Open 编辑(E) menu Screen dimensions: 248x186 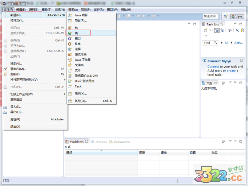(21, 9)
